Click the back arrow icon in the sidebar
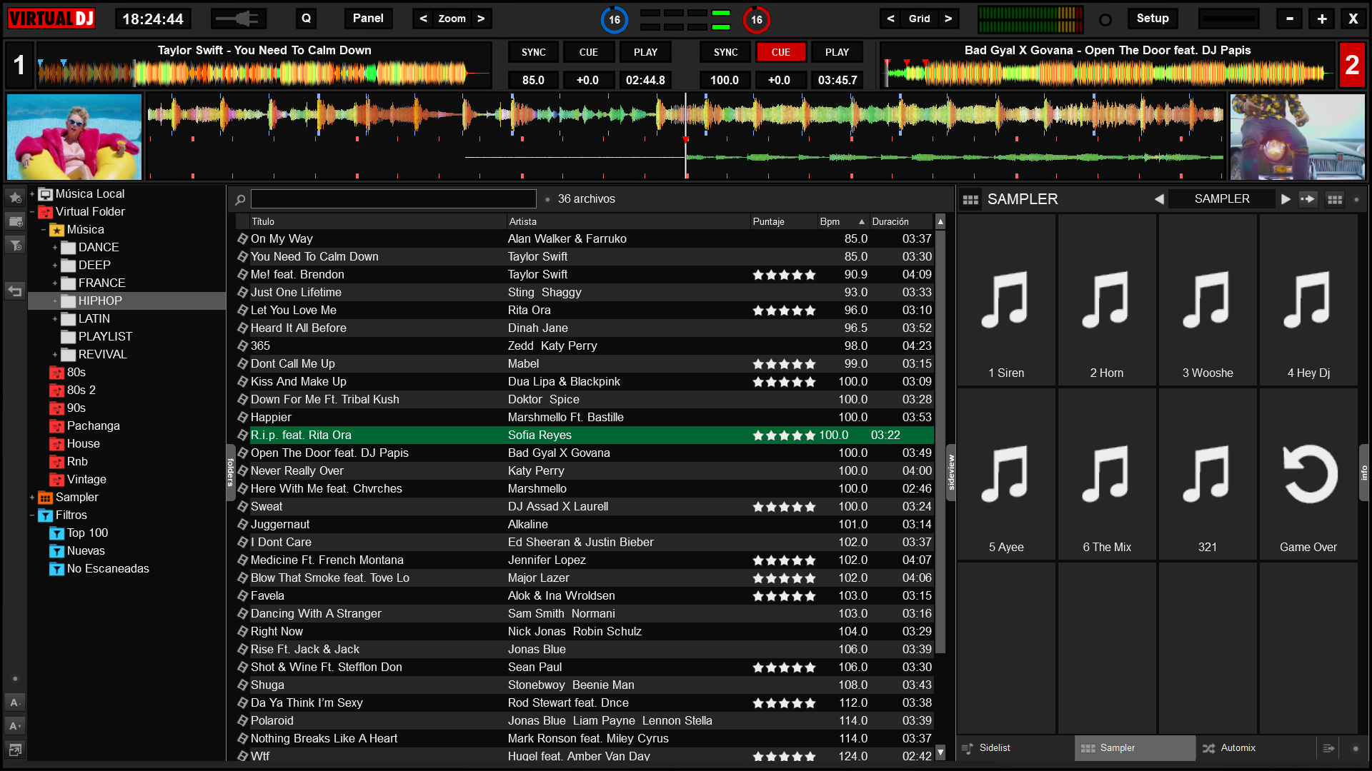The image size is (1372, 771). [15, 291]
